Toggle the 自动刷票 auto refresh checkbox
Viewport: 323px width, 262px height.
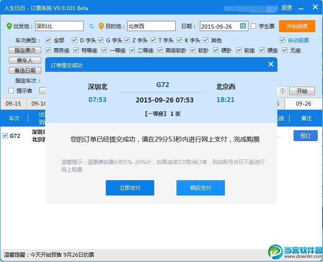282,40
